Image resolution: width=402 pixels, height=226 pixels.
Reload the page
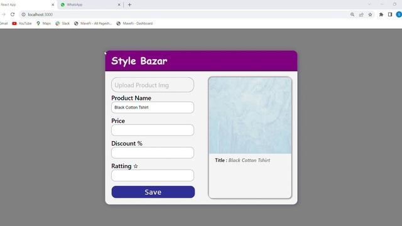coord(13,14)
